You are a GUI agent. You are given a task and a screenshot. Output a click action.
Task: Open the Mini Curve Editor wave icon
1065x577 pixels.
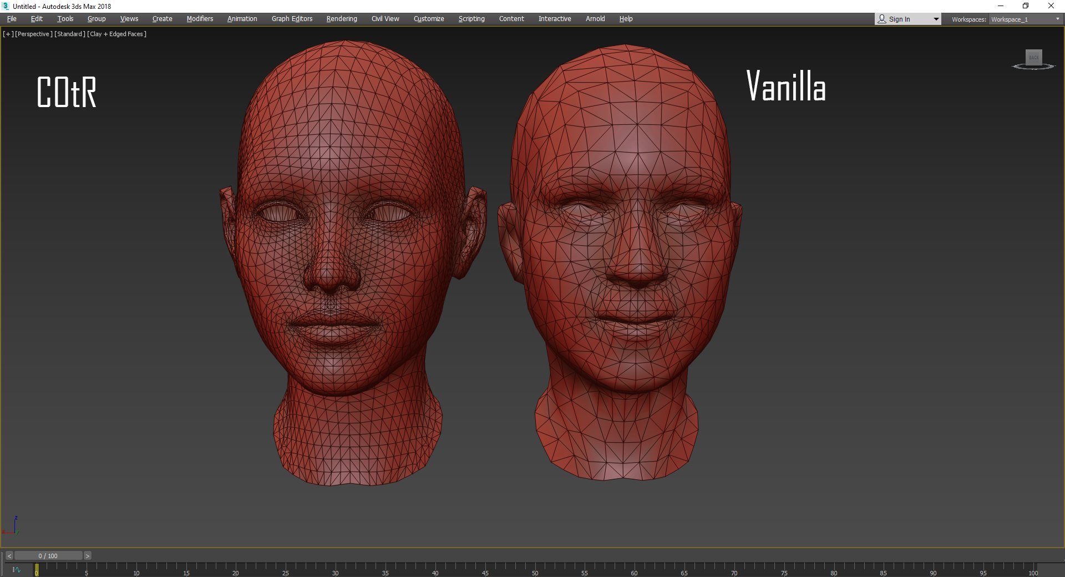click(17, 570)
